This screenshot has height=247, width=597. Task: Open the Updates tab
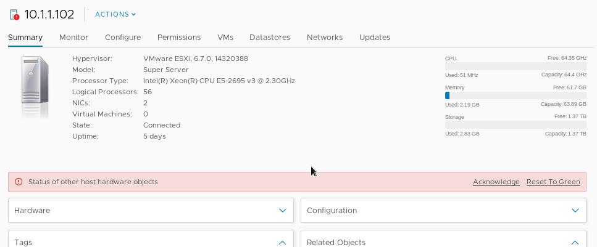coord(375,38)
